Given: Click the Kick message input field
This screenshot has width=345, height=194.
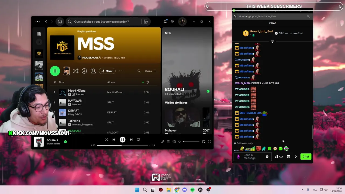Looking at the screenshot, I should click(253, 157).
